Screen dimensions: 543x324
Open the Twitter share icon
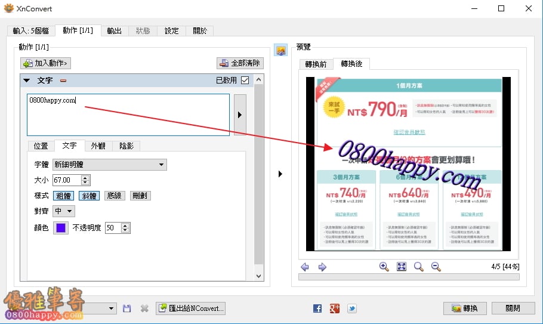[352, 308]
